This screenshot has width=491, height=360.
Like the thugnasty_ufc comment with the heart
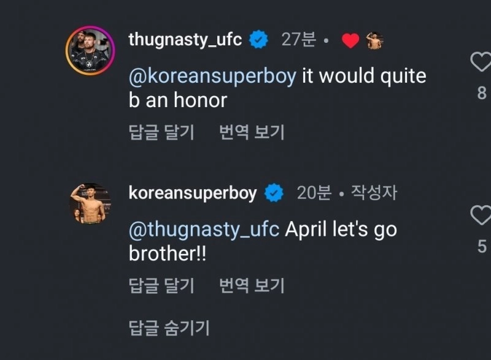coord(481,62)
